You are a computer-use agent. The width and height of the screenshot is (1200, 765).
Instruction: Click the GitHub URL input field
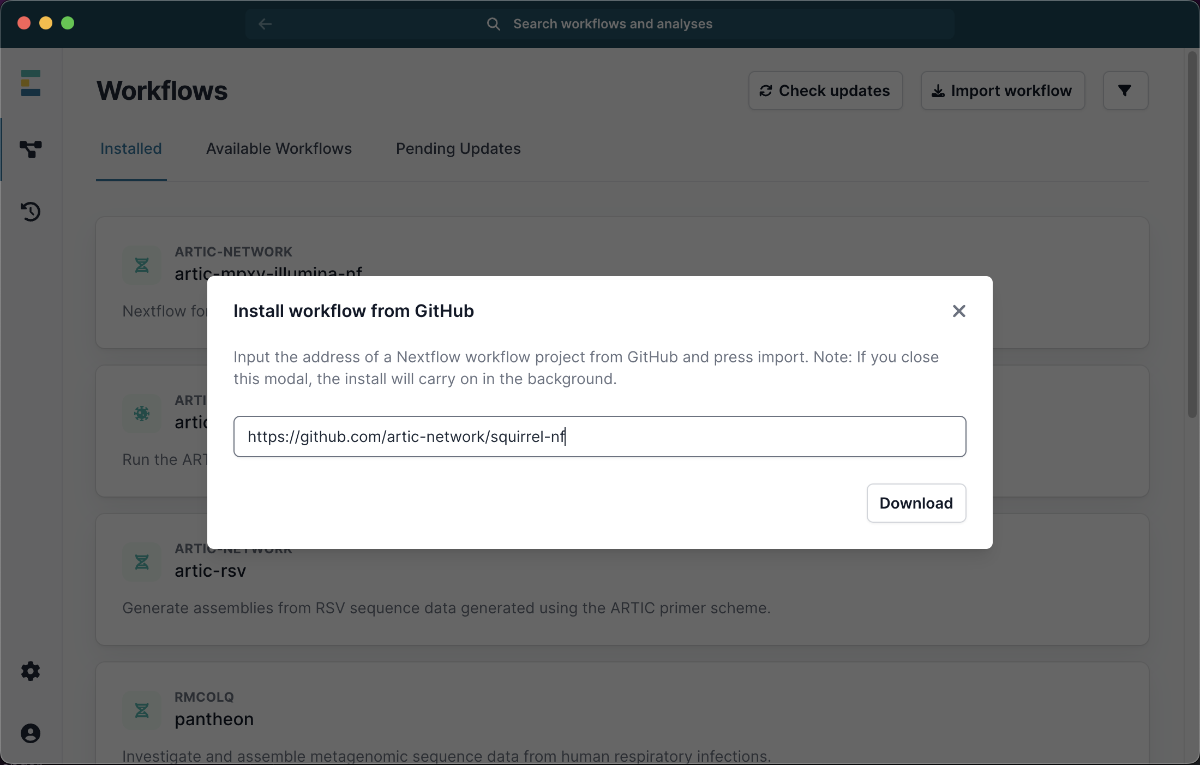[600, 437]
